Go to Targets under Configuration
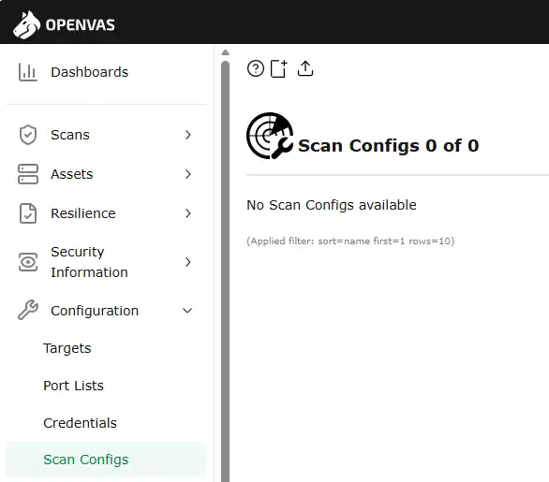Image resolution: width=549 pixels, height=482 pixels. click(67, 348)
